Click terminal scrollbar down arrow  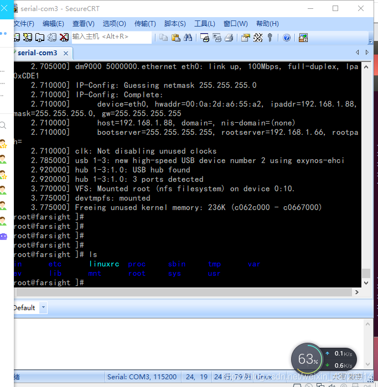point(366,283)
